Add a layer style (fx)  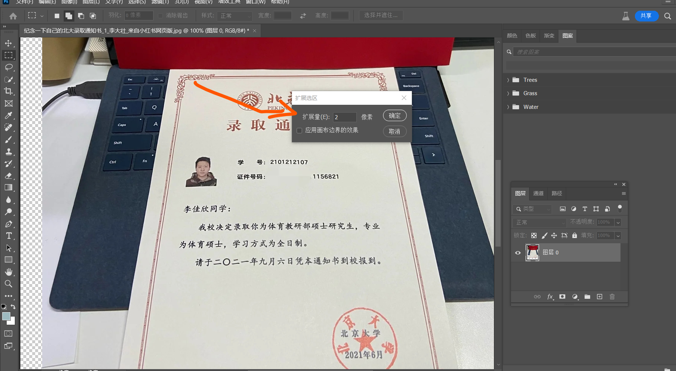tap(550, 297)
